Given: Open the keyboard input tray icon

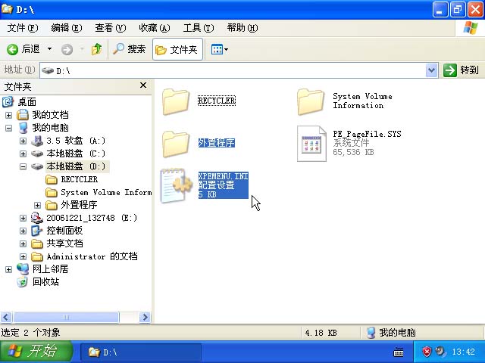Looking at the screenshot, I should [x=399, y=352].
